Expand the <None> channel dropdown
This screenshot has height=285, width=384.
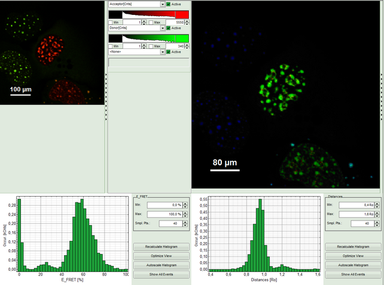point(163,52)
